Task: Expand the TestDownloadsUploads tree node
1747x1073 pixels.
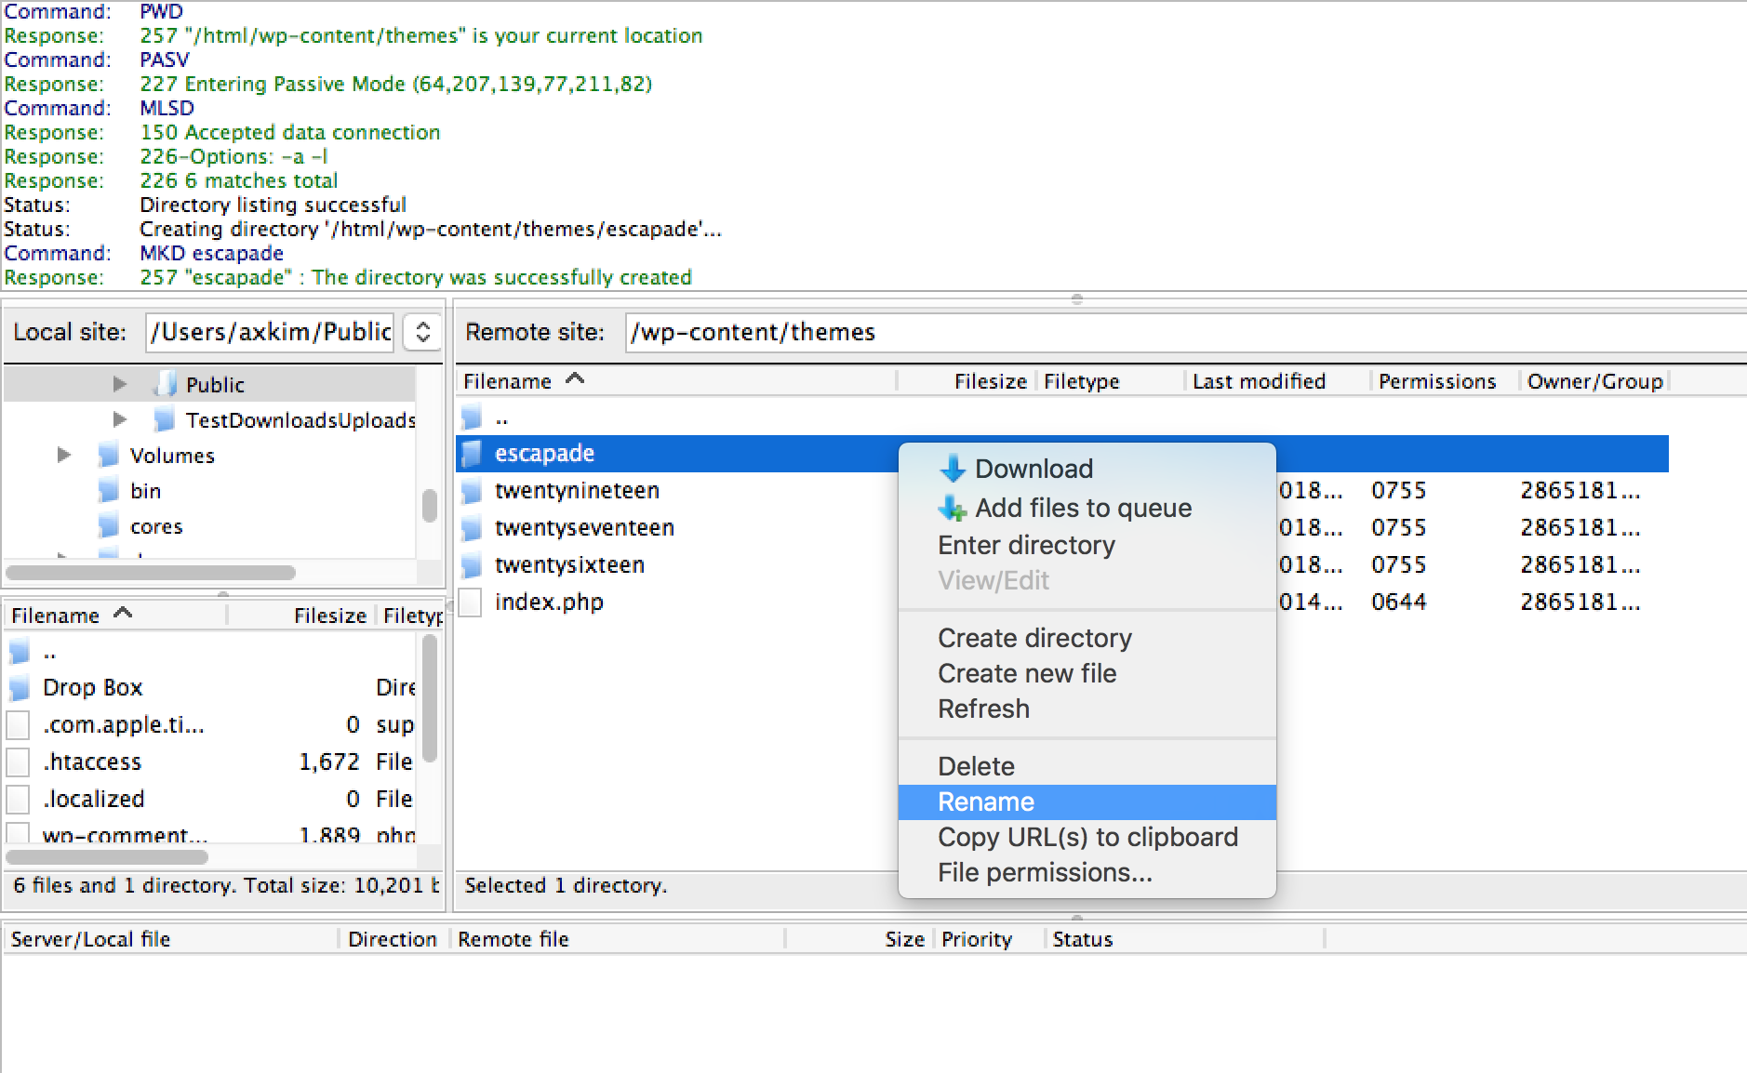Action: 119,419
